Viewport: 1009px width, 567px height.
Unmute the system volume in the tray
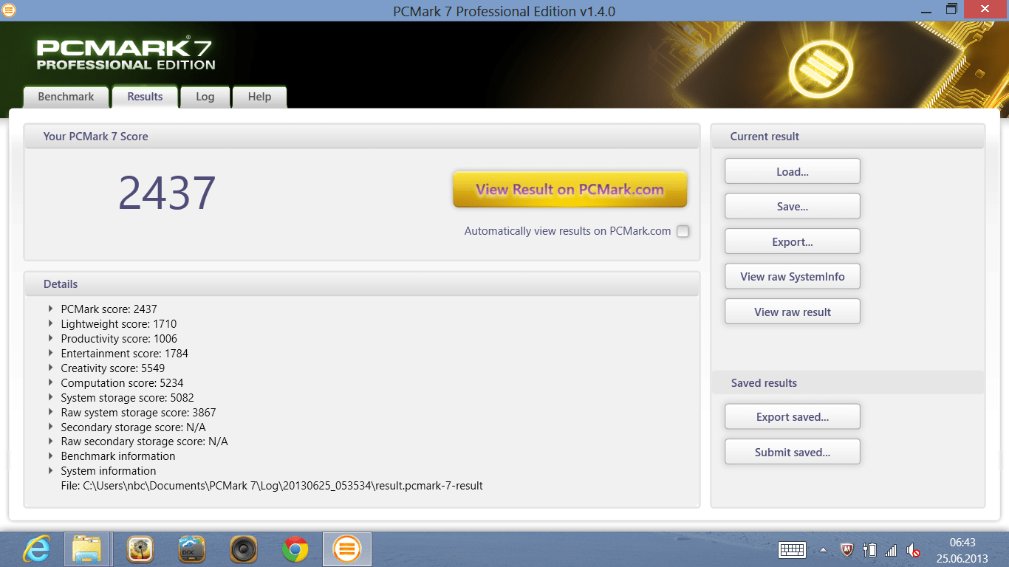(x=913, y=549)
